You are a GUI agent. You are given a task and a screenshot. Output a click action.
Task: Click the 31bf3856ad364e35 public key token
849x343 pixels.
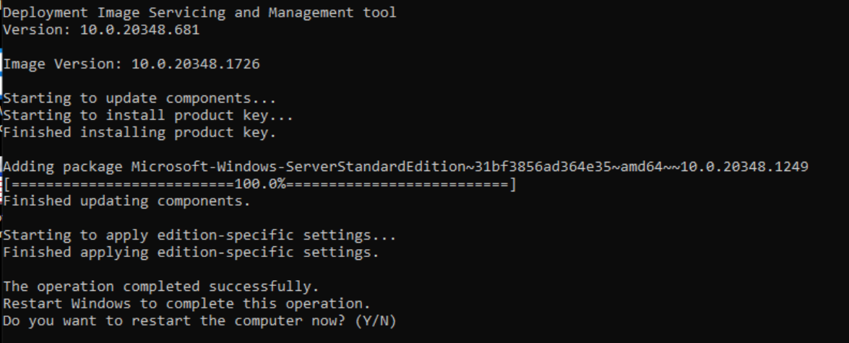[542, 167]
